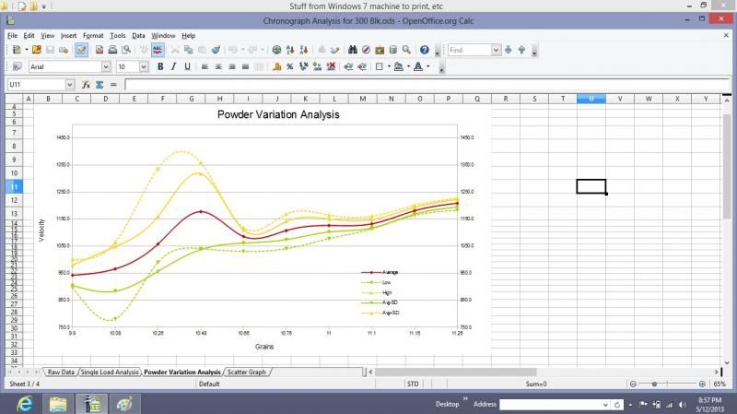Image resolution: width=737 pixels, height=414 pixels.
Task: Click the zoom in plus button
Action: [x=702, y=384]
